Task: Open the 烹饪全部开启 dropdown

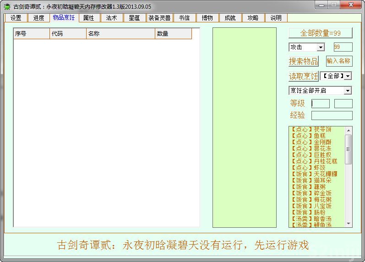Action: coord(347,91)
